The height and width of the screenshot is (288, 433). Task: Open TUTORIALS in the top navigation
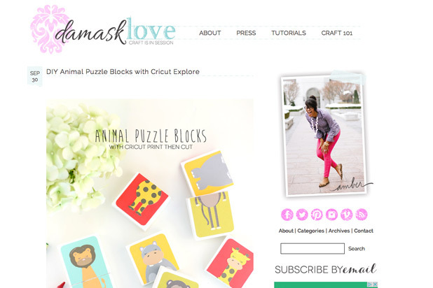(289, 33)
